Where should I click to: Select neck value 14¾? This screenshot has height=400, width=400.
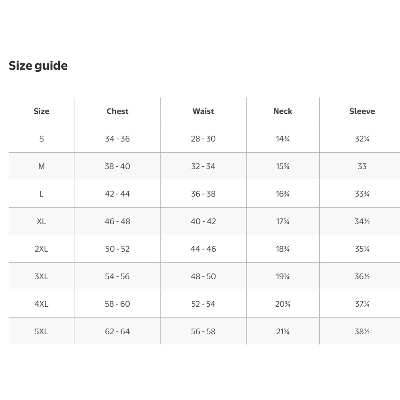coord(283,139)
